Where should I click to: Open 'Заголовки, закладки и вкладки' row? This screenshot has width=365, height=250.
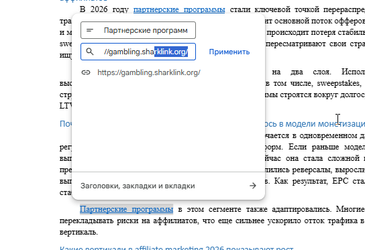coord(168,186)
